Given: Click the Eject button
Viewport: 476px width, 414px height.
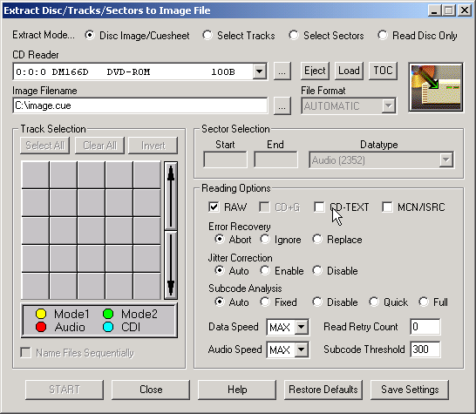Looking at the screenshot, I should coord(315,71).
